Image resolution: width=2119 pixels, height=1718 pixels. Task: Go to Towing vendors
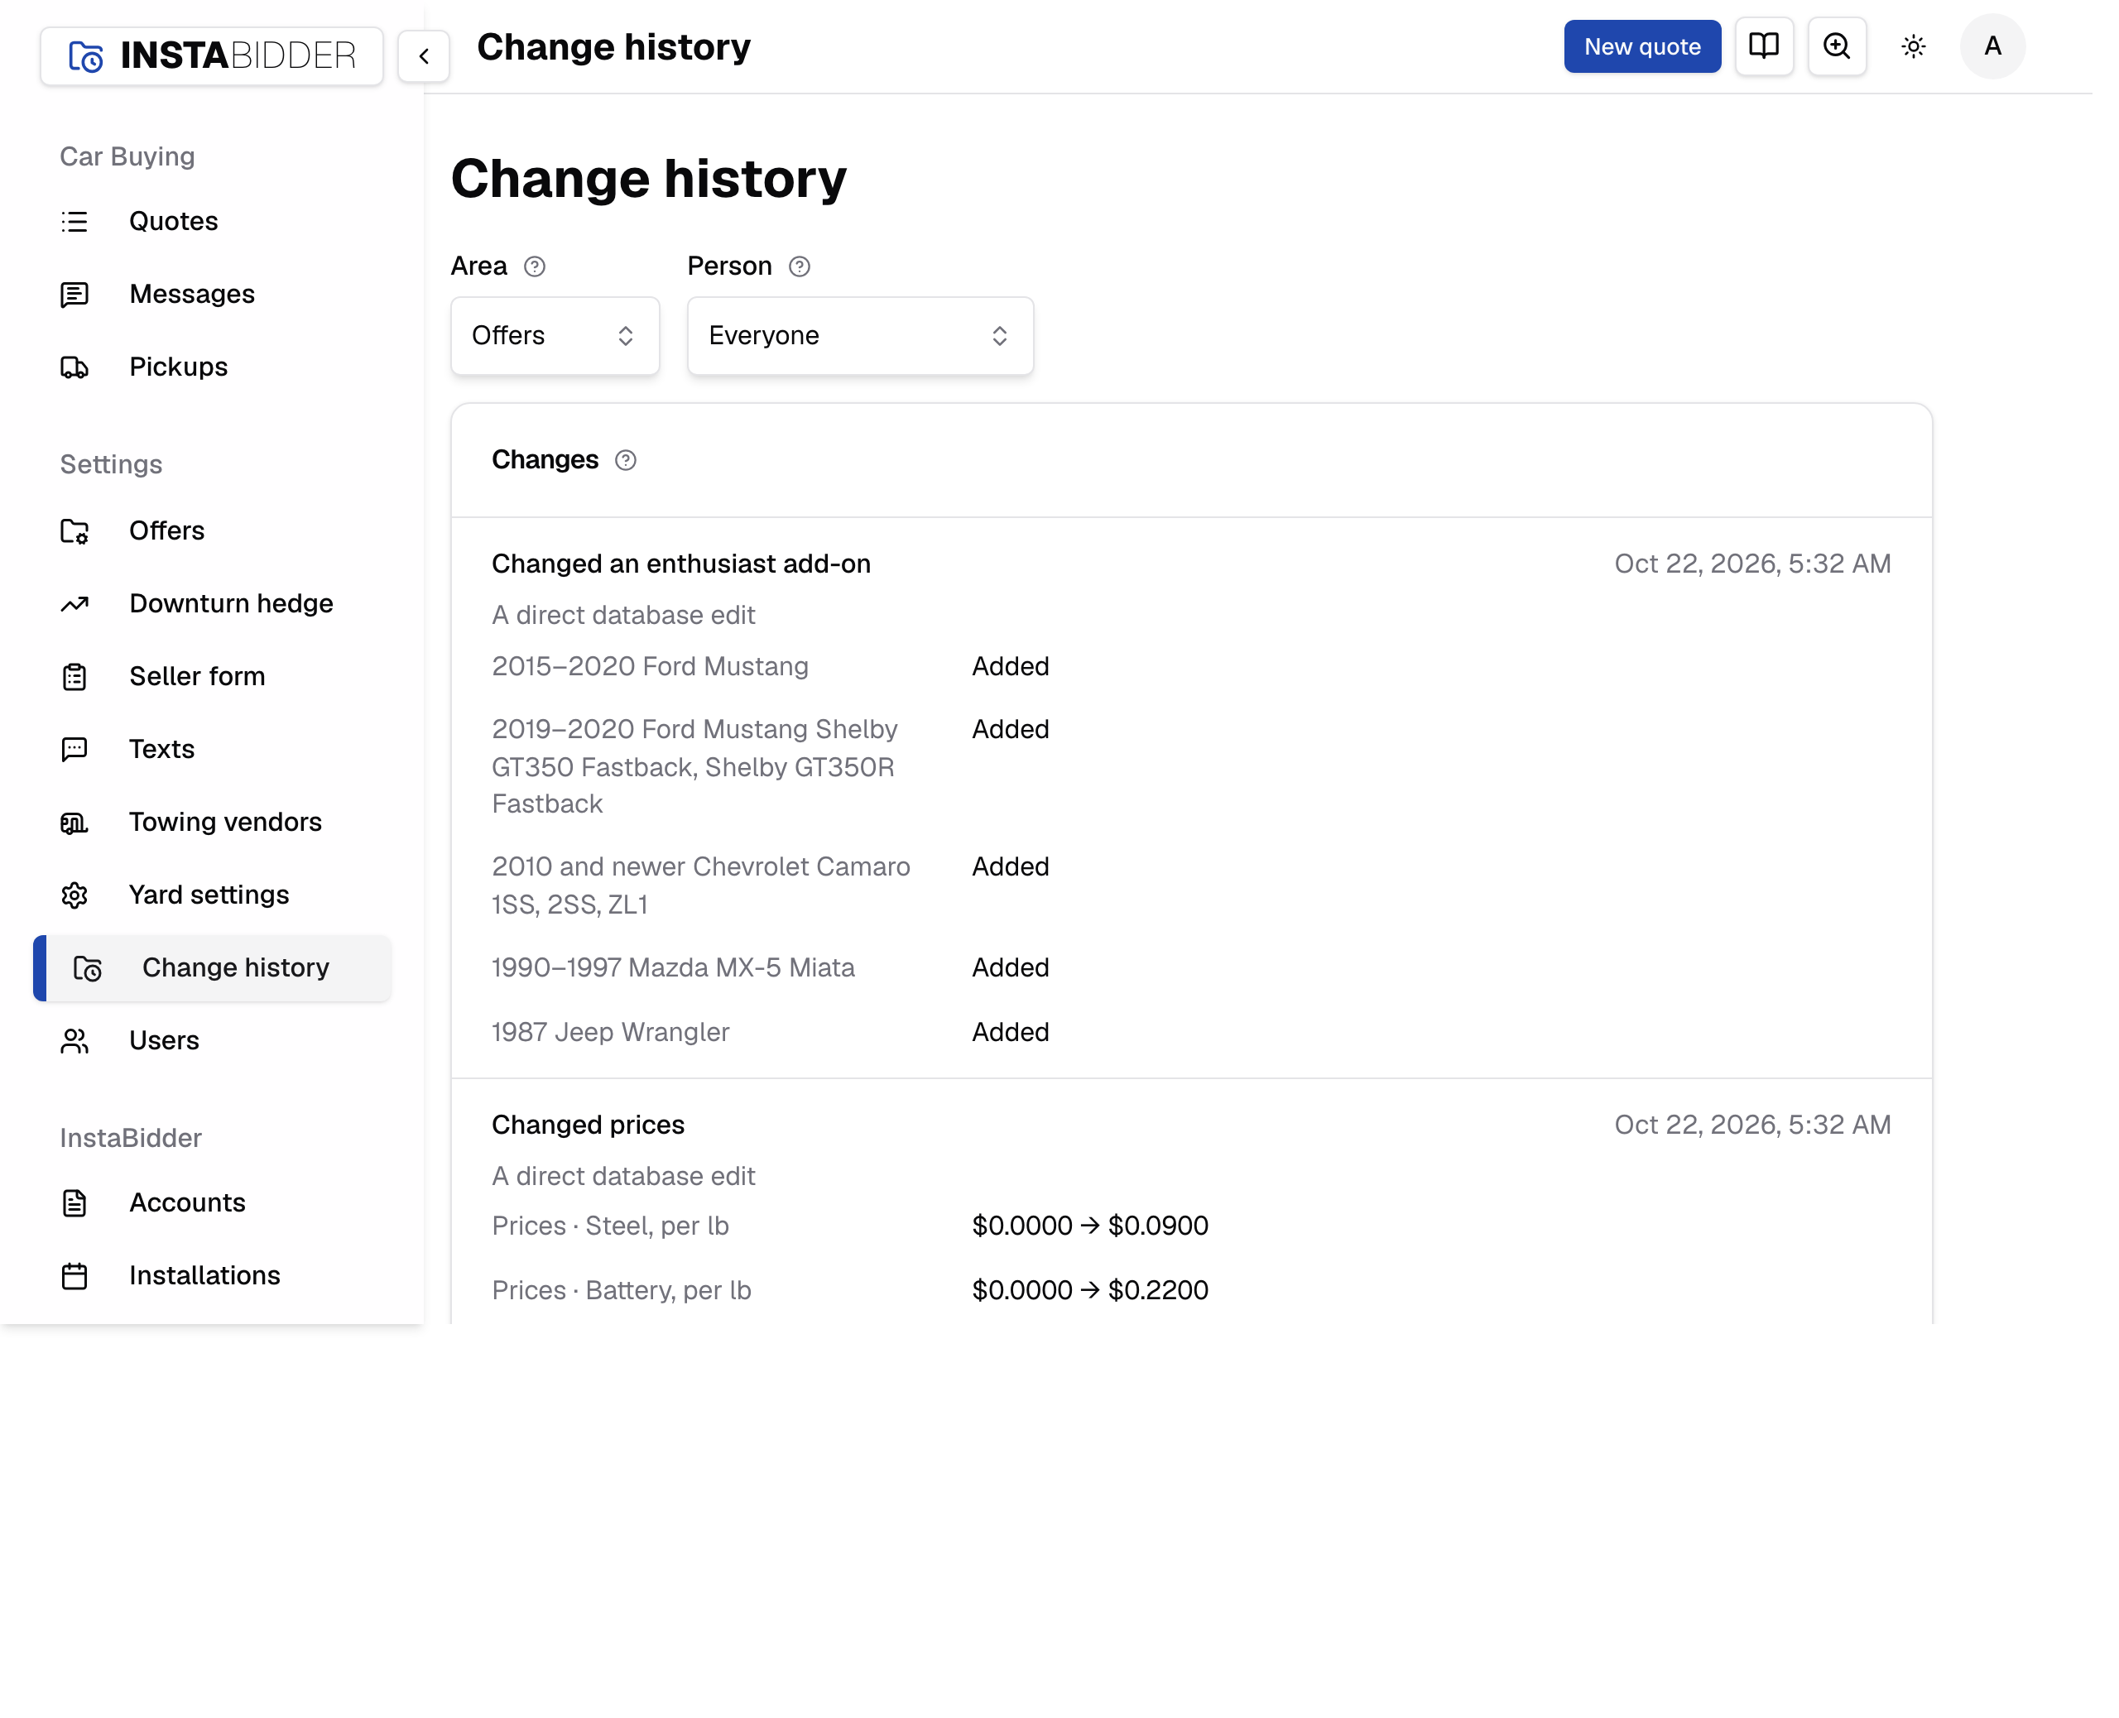click(212, 823)
